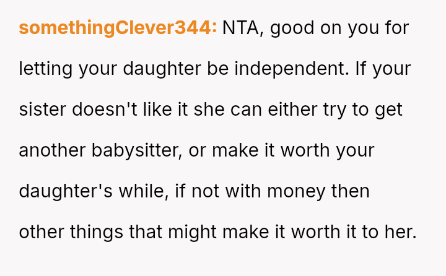This screenshot has width=446, height=276.
Task: Click the word "while" in the comment
Action: coord(145,191)
